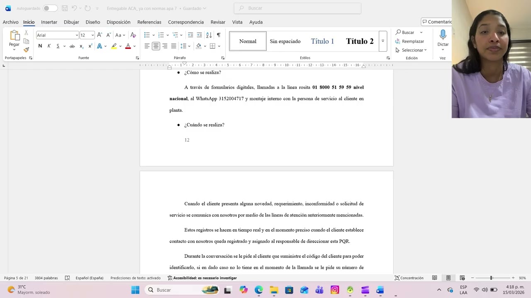Click the zoom slider handle

tap(491, 278)
